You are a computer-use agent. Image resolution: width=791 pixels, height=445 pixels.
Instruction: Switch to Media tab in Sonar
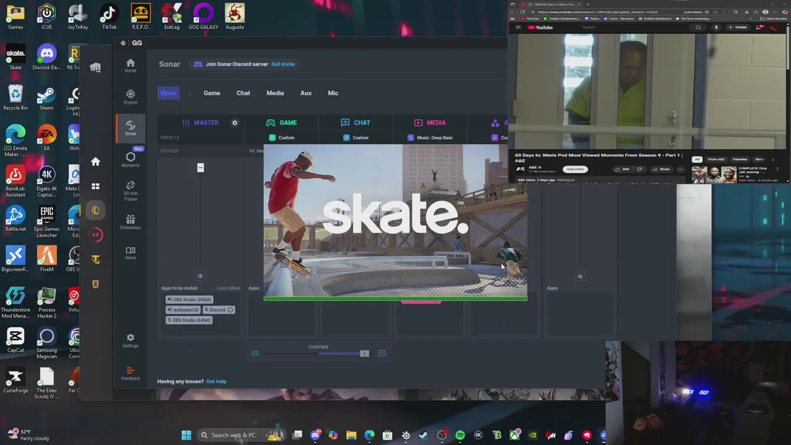(275, 93)
